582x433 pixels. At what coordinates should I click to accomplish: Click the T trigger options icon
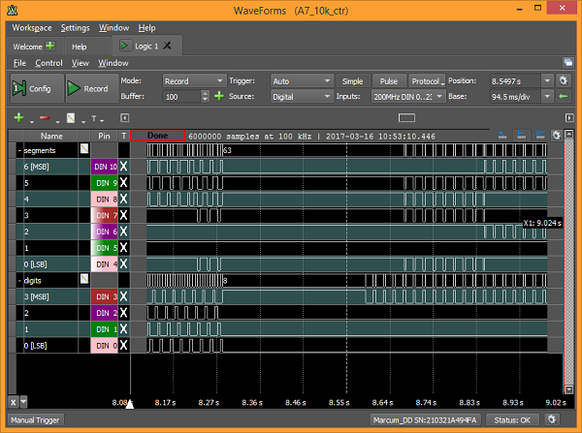click(94, 118)
